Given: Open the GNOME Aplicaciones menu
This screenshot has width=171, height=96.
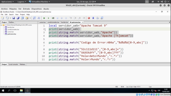Looking at the screenshot, I should click(7, 2).
